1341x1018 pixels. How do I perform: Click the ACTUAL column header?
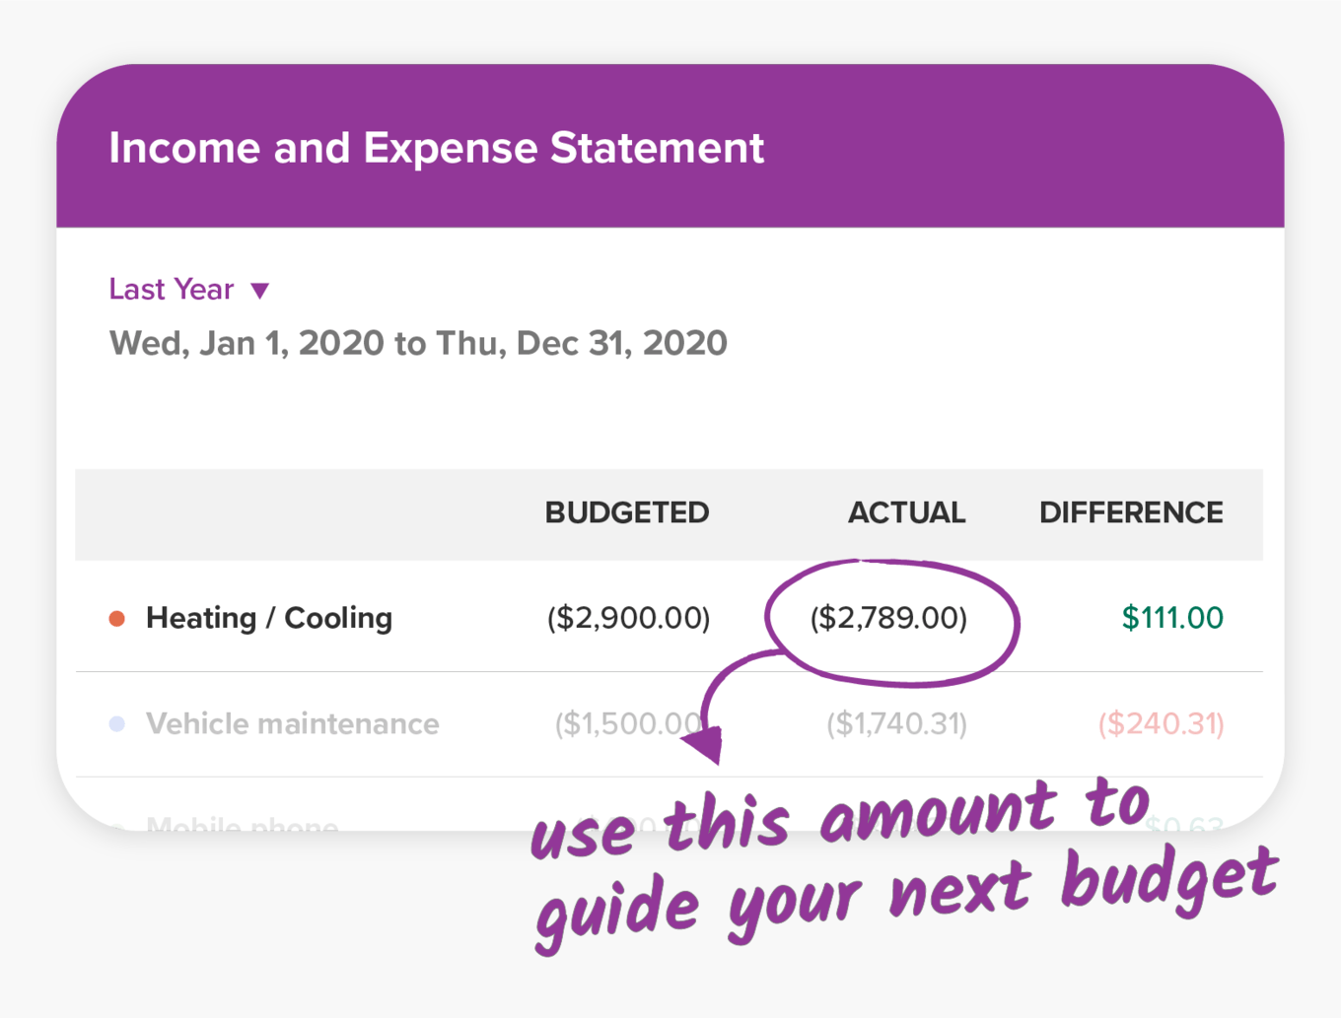tap(905, 513)
